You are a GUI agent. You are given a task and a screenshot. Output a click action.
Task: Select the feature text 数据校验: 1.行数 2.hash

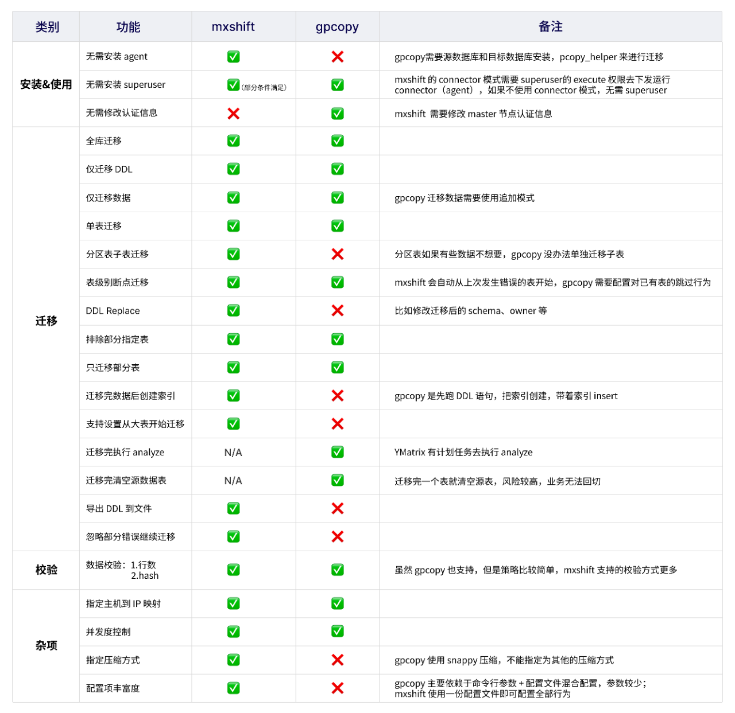[x=122, y=570]
